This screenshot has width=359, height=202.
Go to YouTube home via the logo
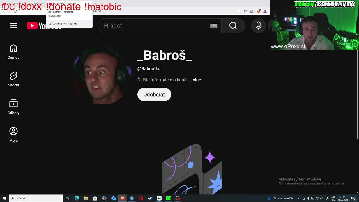[x=44, y=26]
